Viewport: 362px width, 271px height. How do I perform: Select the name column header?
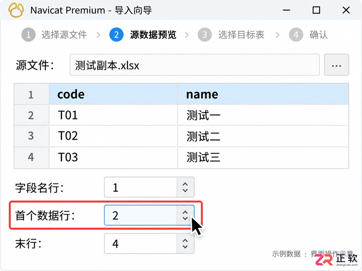pyautogui.click(x=263, y=94)
